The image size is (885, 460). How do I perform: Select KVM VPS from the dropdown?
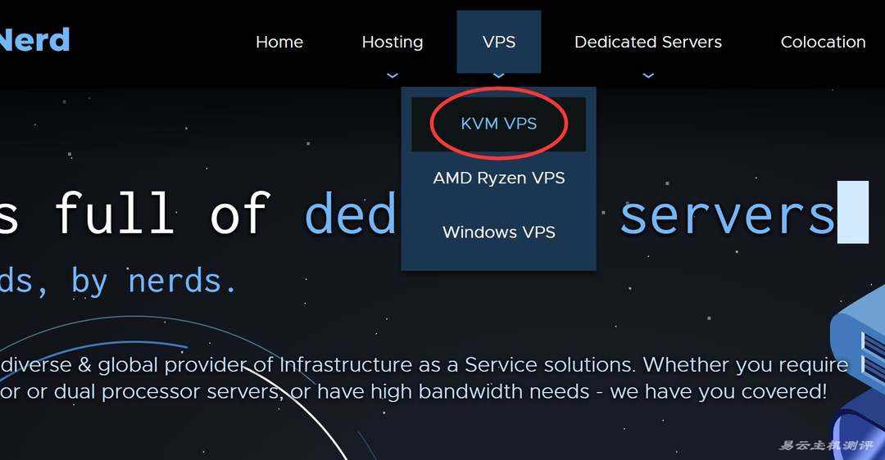499,124
